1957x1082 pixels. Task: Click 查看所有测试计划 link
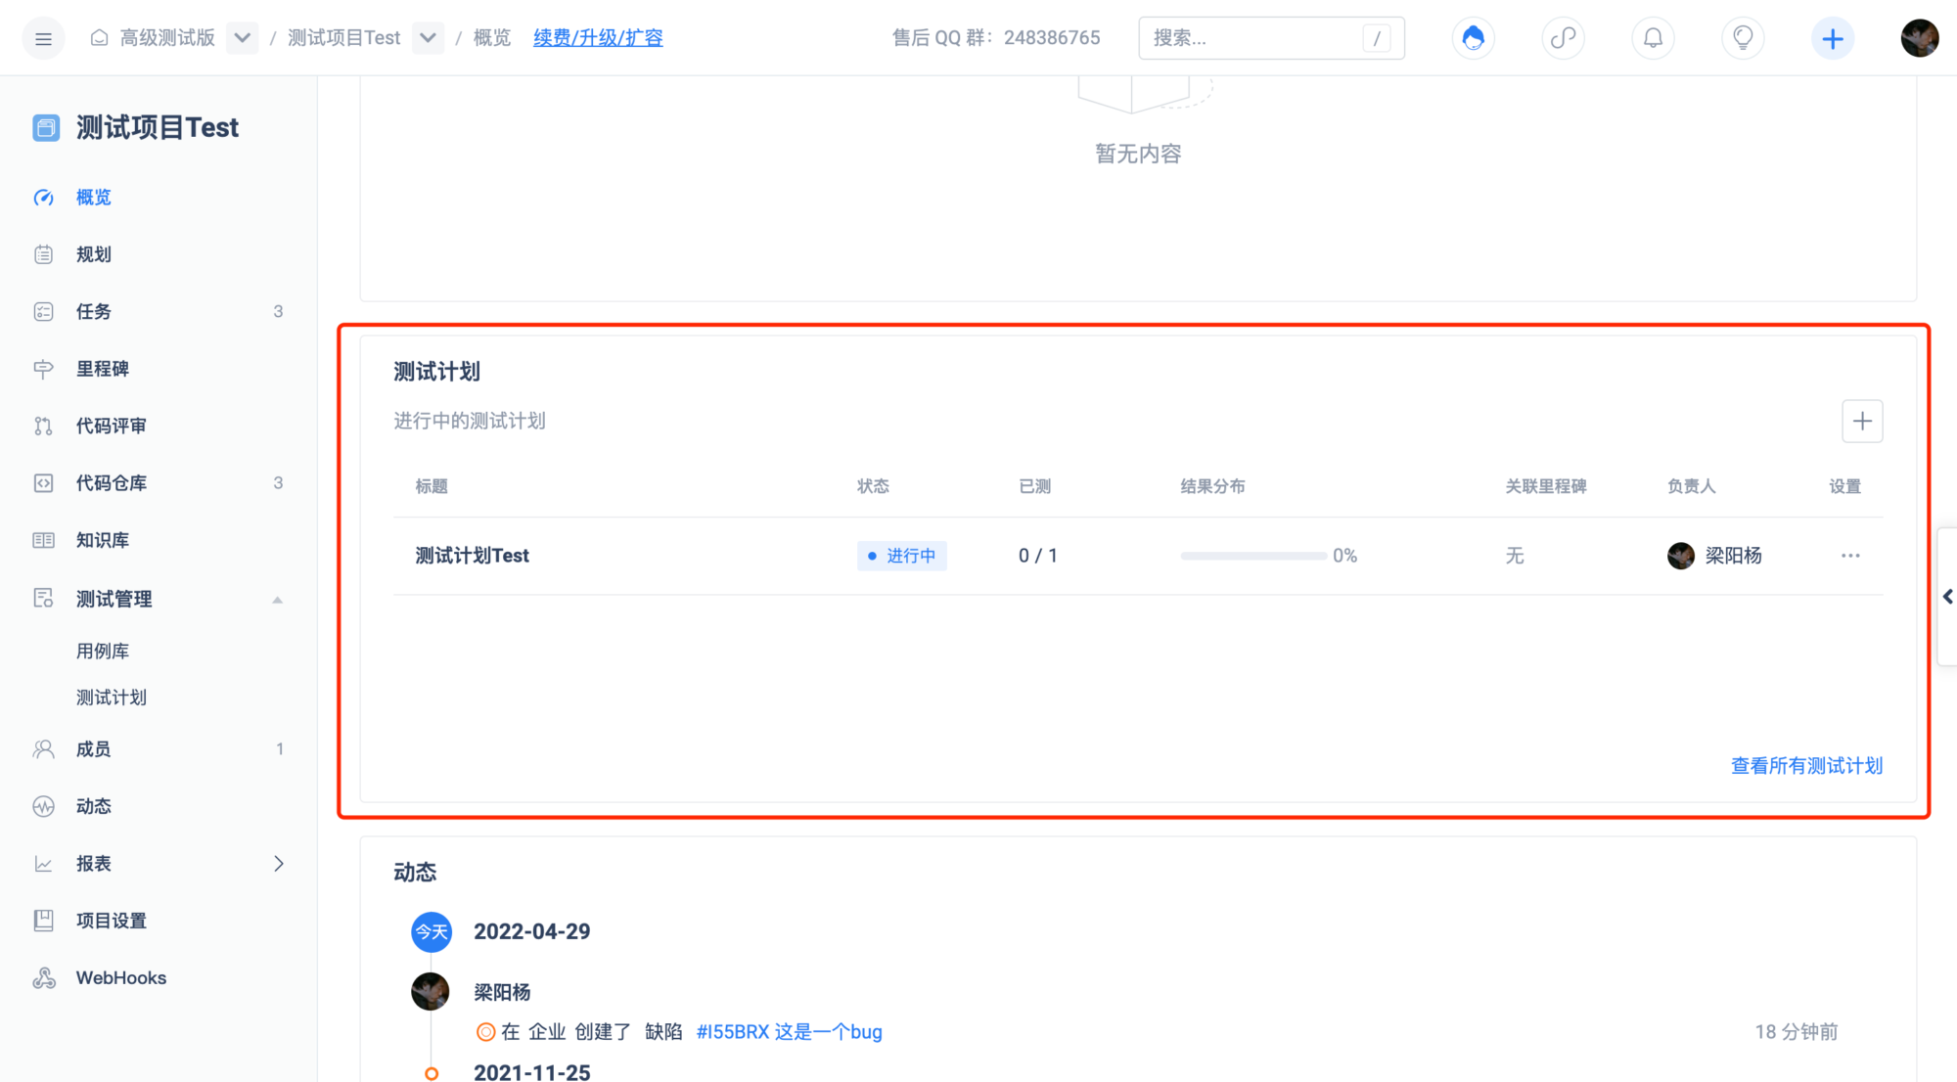pos(1806,766)
